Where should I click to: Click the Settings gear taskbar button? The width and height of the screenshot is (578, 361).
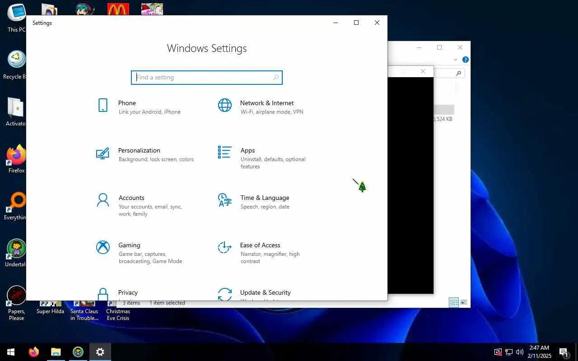tap(100, 352)
